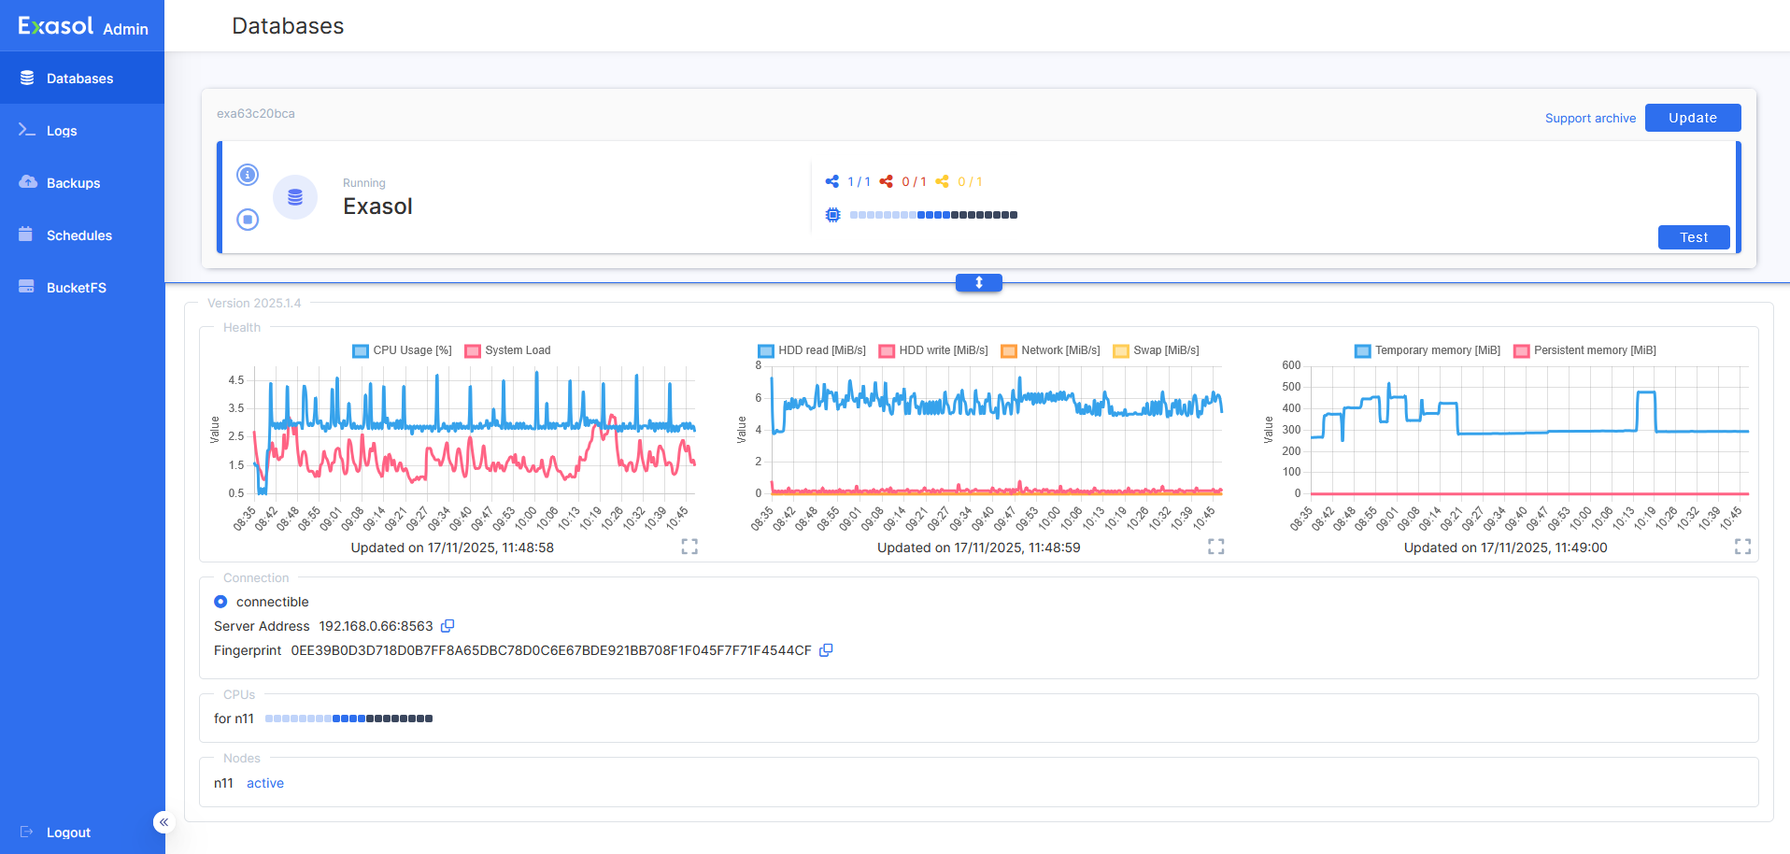Open the Databases page header tab
Screen dimensions: 1790x854
(288, 26)
